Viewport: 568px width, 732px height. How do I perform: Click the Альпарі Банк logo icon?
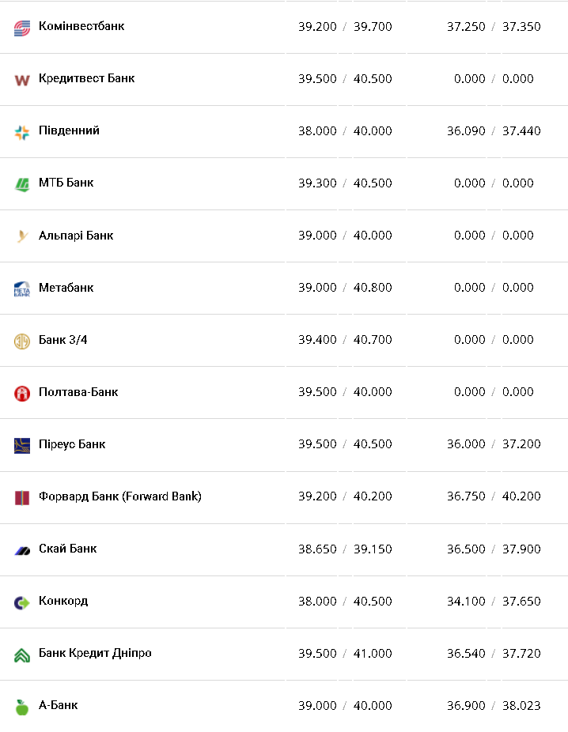pyautogui.click(x=22, y=236)
